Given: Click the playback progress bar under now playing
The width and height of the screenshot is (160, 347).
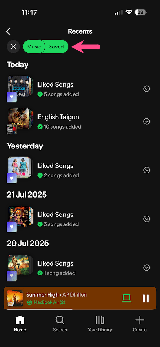Looking at the screenshot, I should (80, 309).
